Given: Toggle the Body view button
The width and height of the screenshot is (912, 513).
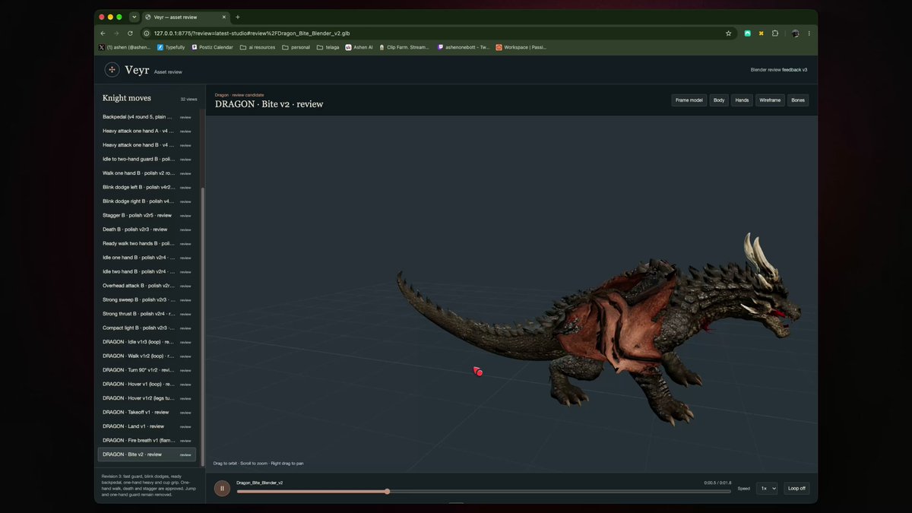Looking at the screenshot, I should (719, 100).
